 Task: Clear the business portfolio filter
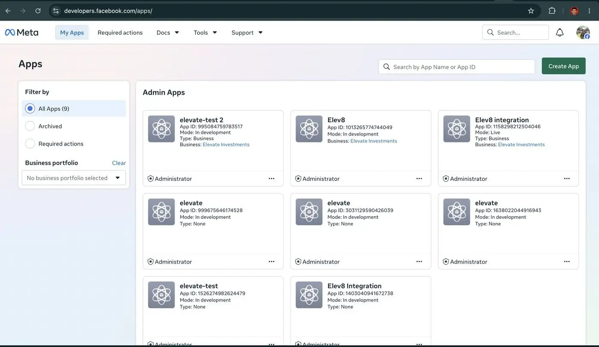point(119,163)
